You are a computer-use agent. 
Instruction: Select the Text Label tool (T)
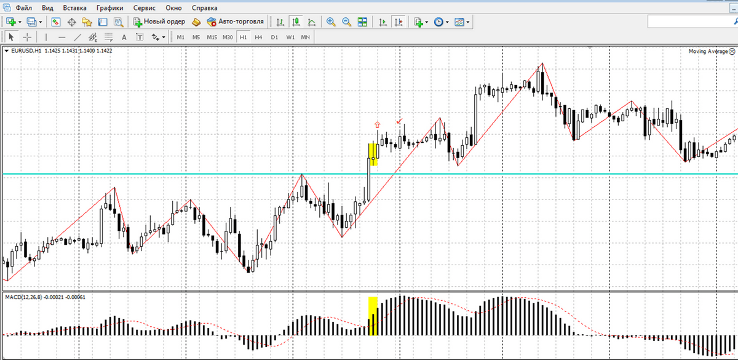click(140, 38)
